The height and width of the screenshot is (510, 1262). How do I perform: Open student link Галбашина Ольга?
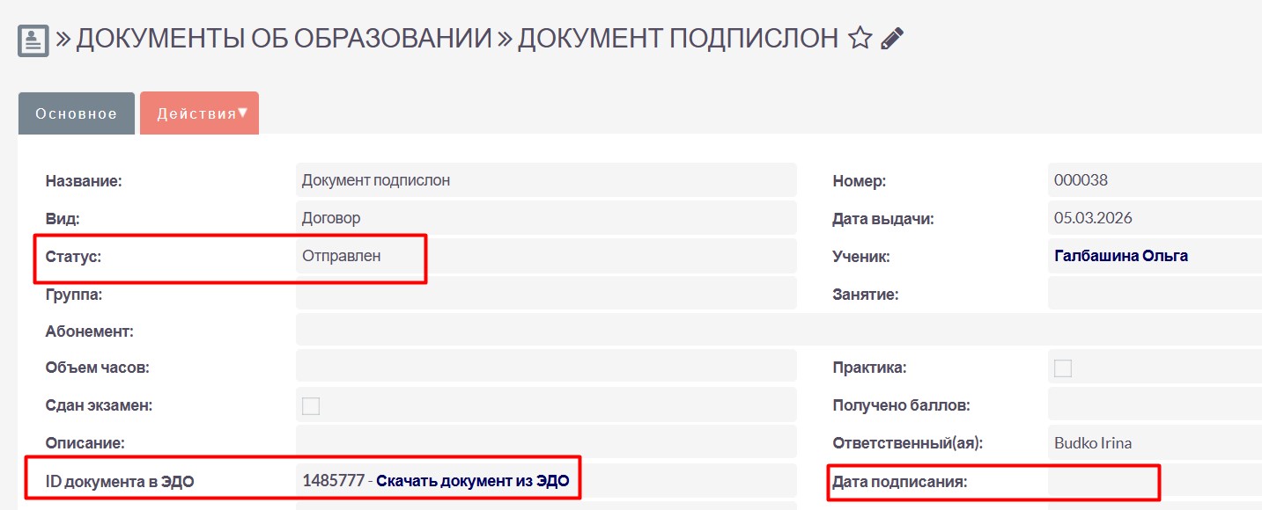(x=1120, y=256)
